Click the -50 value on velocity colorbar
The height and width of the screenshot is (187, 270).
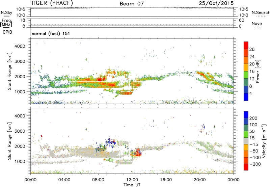point(254,151)
